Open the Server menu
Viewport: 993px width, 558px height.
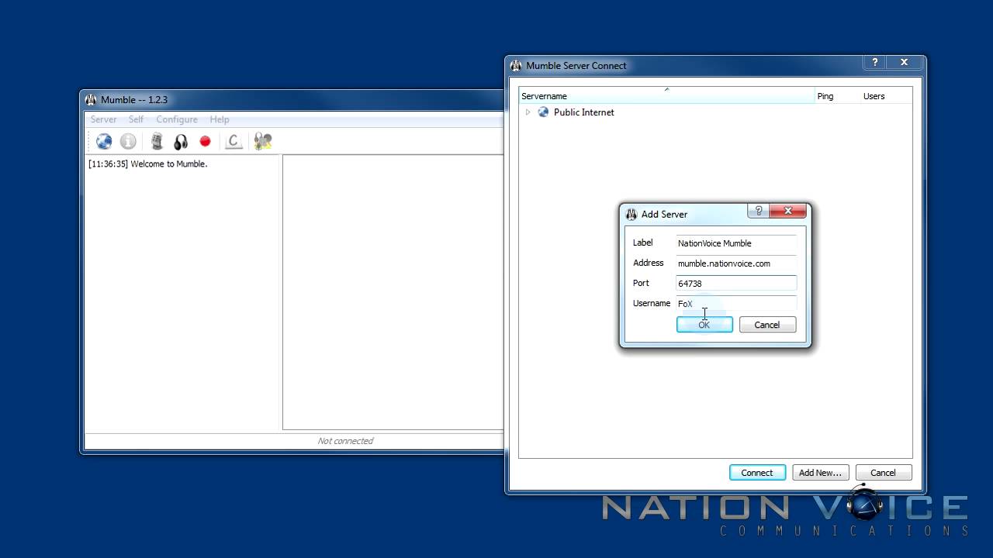click(x=103, y=119)
